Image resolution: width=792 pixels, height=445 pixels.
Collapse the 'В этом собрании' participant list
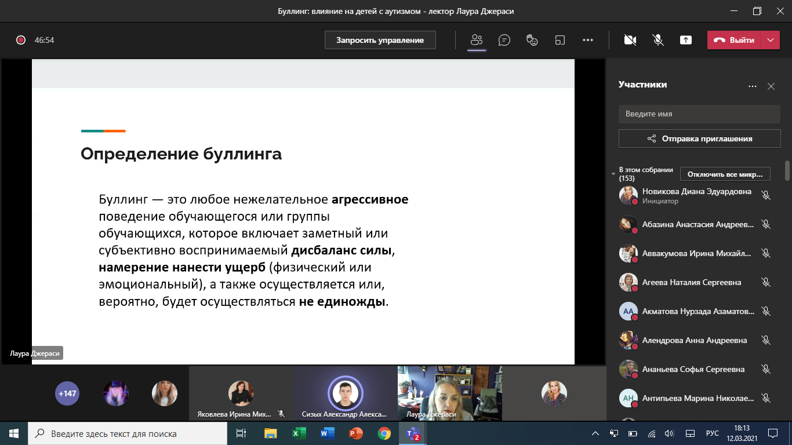(613, 174)
